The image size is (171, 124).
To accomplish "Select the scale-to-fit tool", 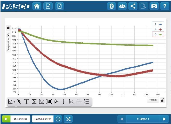I will (49, 102).
